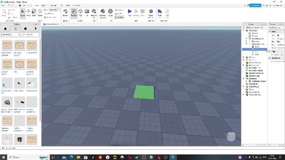Toggle checkbox in Properties Data section

pyautogui.click(x=278, y=36)
